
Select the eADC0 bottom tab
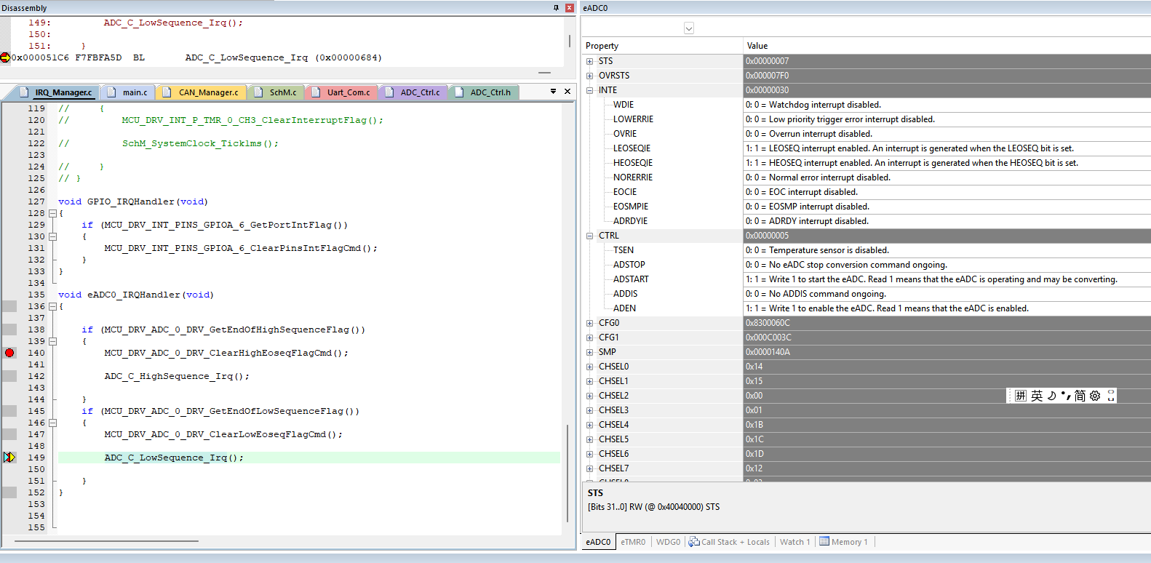coord(598,542)
